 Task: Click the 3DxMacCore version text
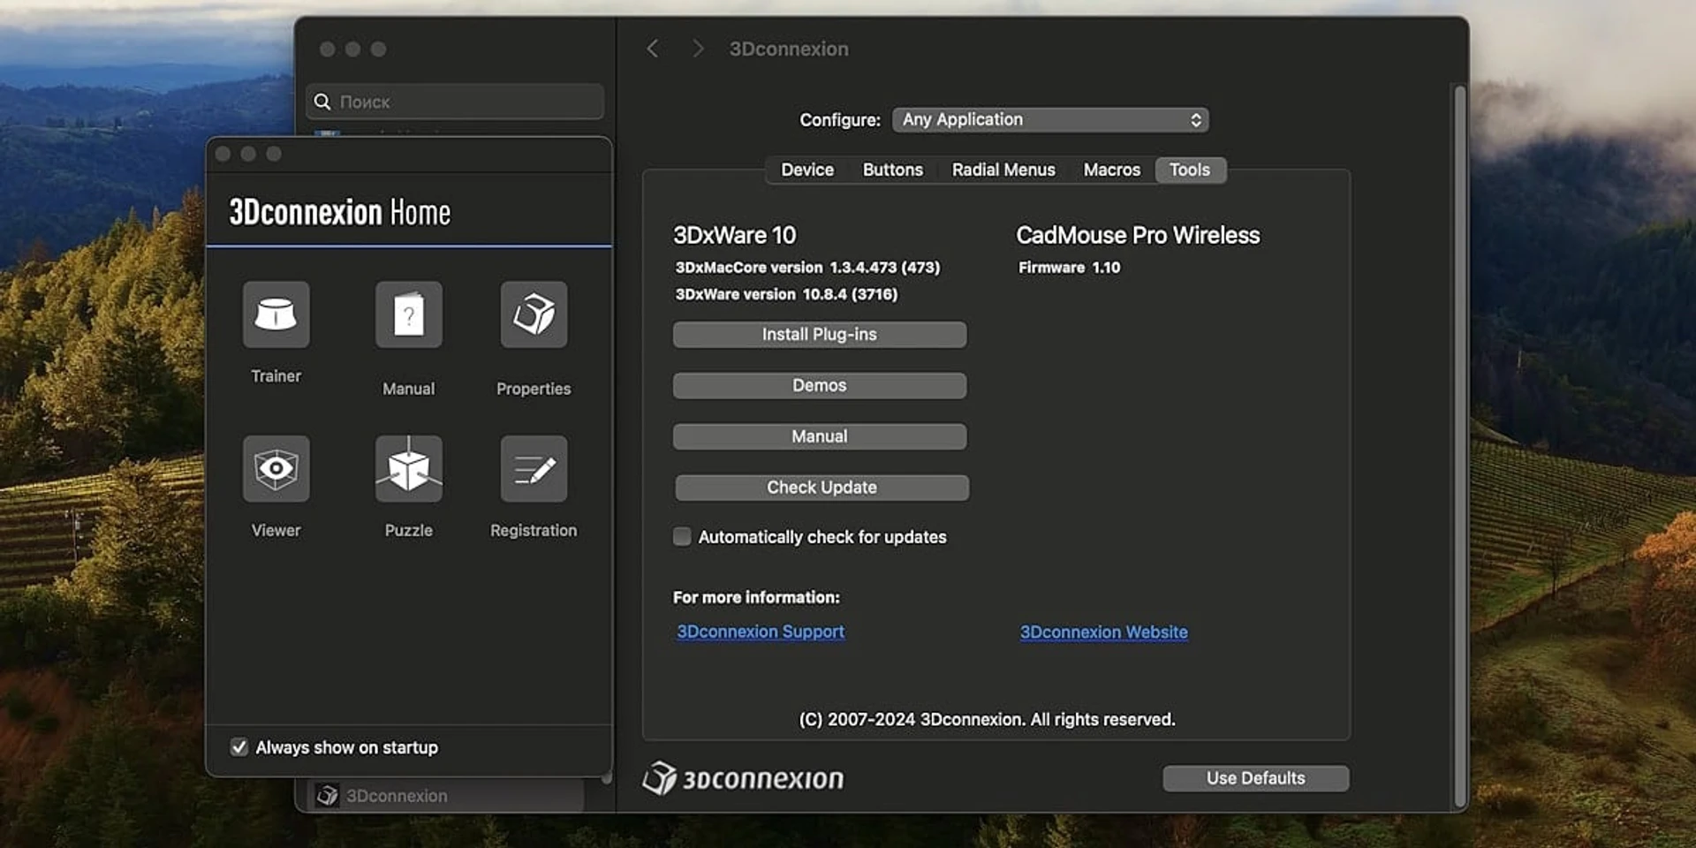click(x=807, y=268)
